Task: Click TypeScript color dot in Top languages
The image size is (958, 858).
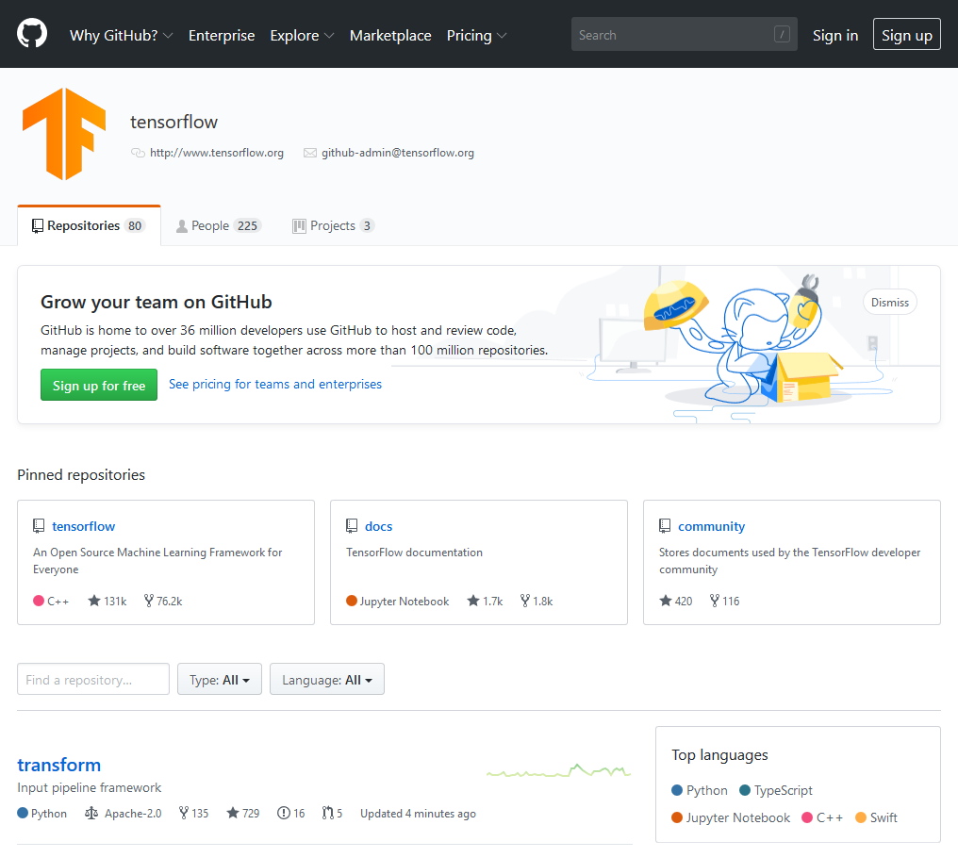Action: point(745,790)
